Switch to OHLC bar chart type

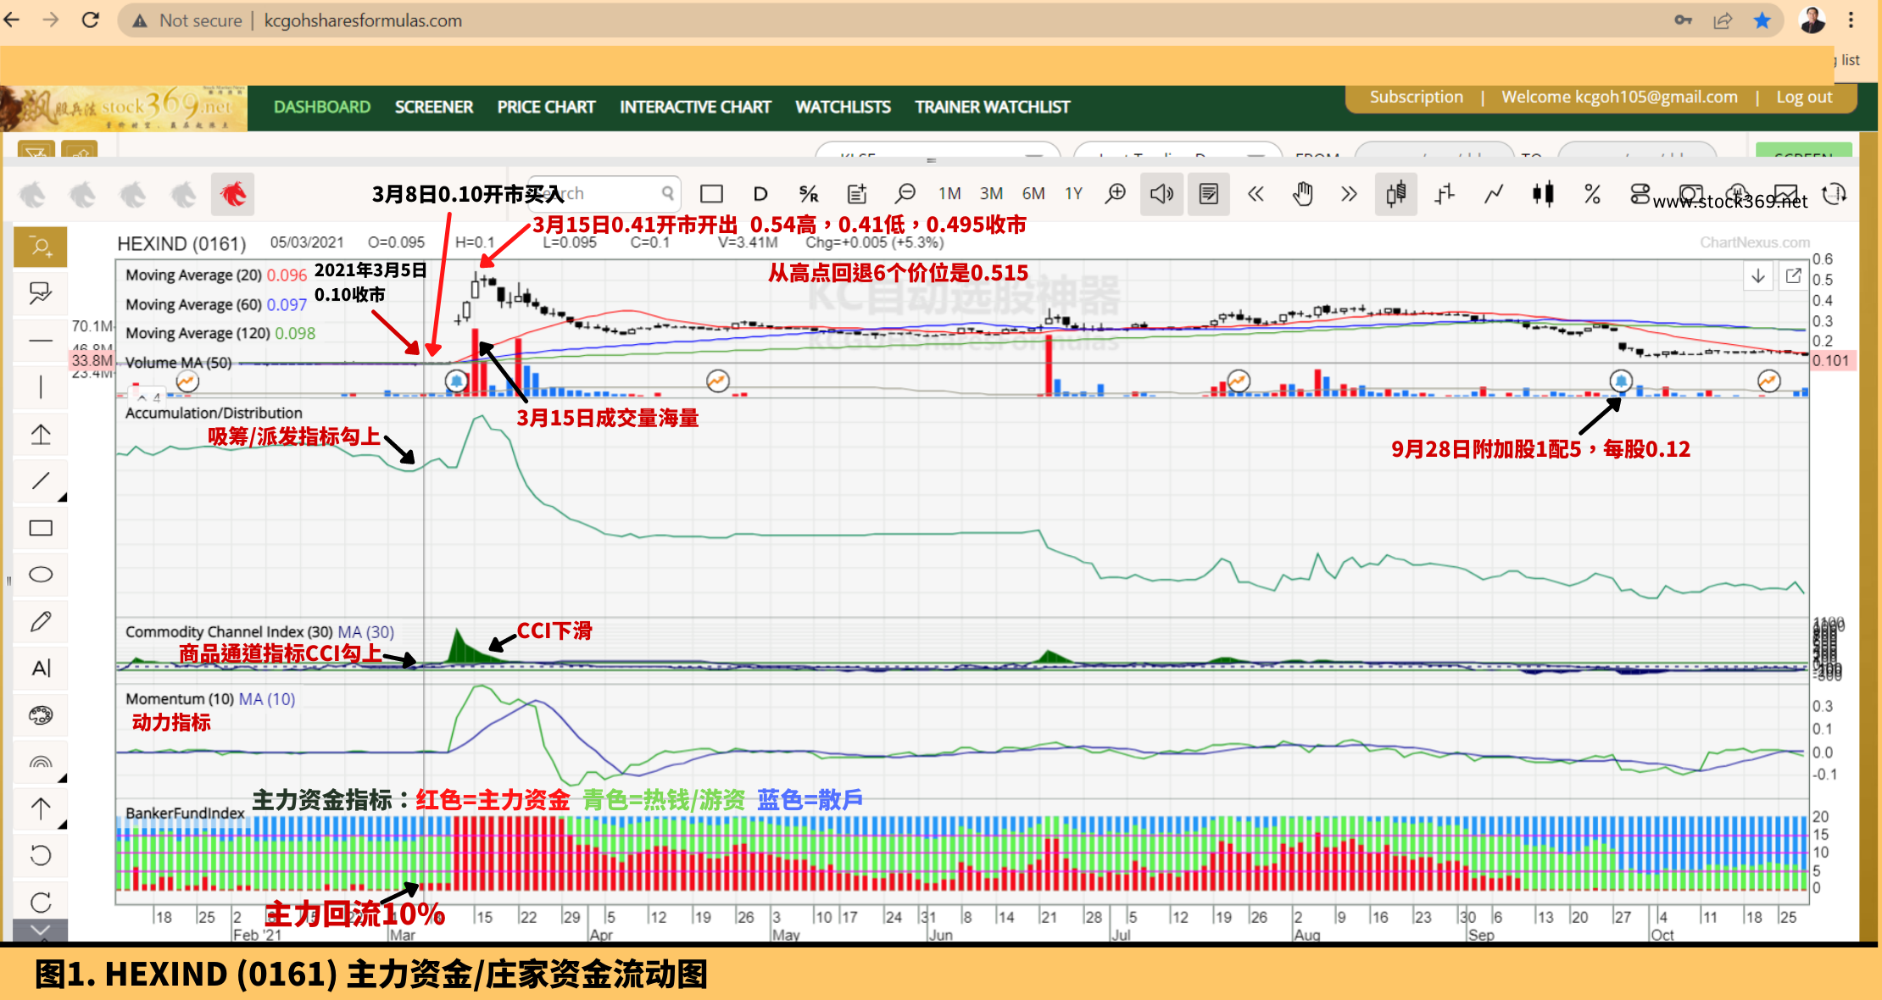point(1445,194)
